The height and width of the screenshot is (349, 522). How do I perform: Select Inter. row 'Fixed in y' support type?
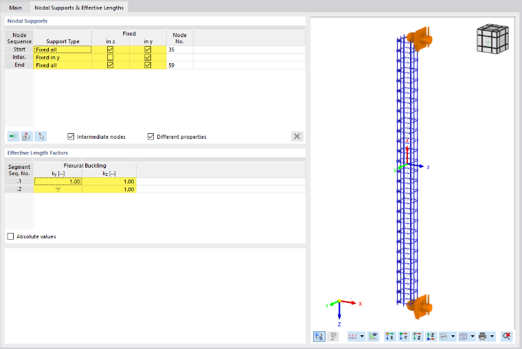click(x=63, y=57)
